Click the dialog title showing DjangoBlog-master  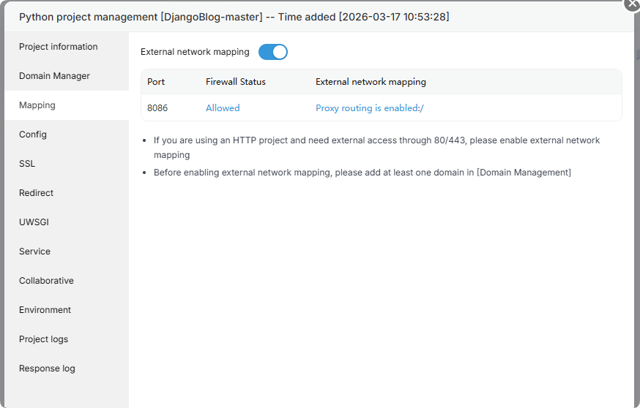pos(234,16)
